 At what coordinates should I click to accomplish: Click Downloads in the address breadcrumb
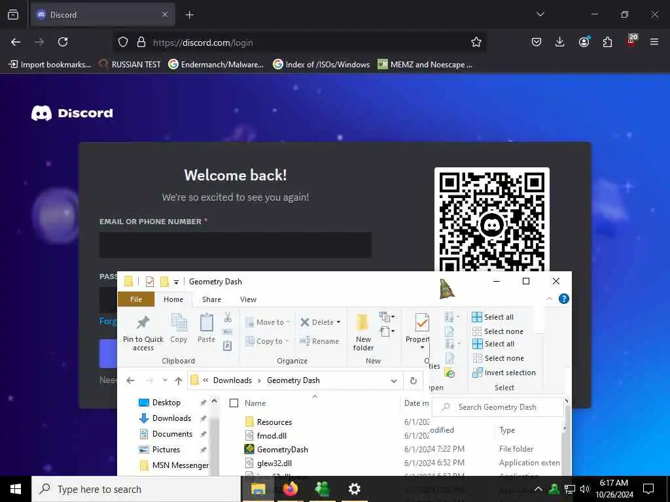pos(232,380)
